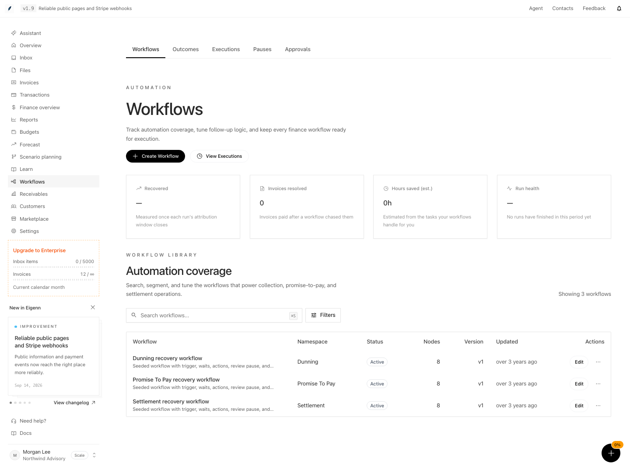
Task: Open the Filters panel
Action: pyautogui.click(x=323, y=315)
